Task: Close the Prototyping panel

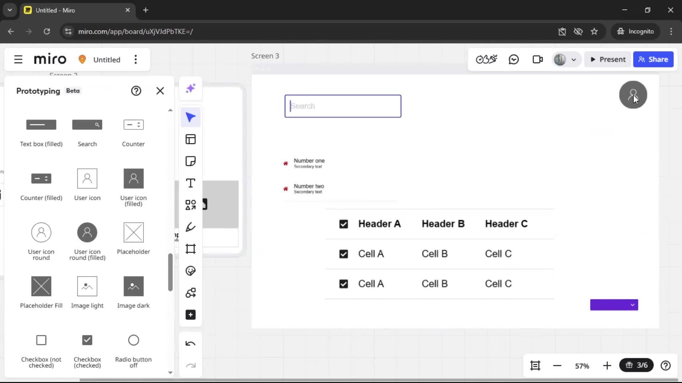Action: 160,91
